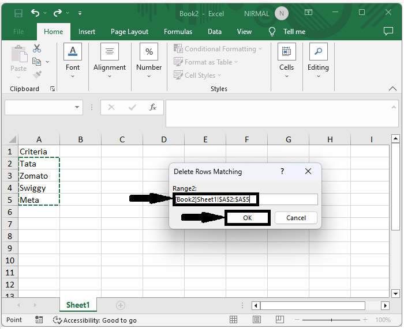404x329 pixels.
Task: Open Cell Styles menu
Action: [x=197, y=75]
